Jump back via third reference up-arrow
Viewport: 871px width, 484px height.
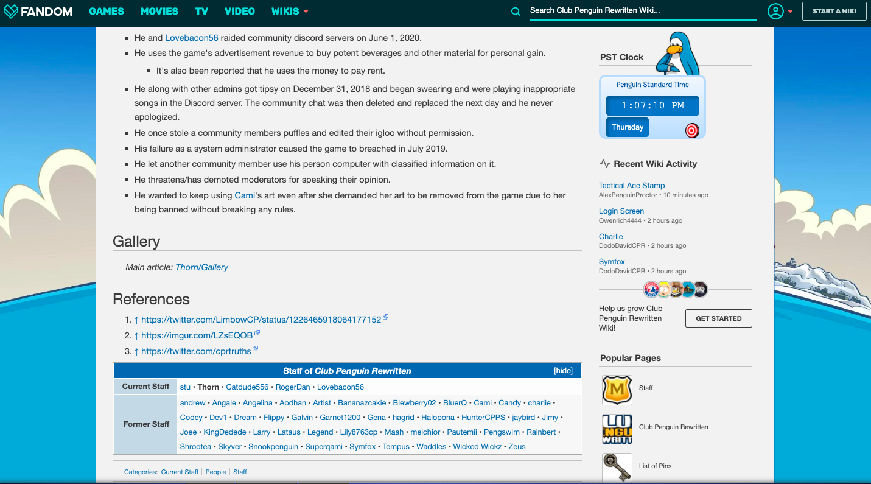[137, 351]
